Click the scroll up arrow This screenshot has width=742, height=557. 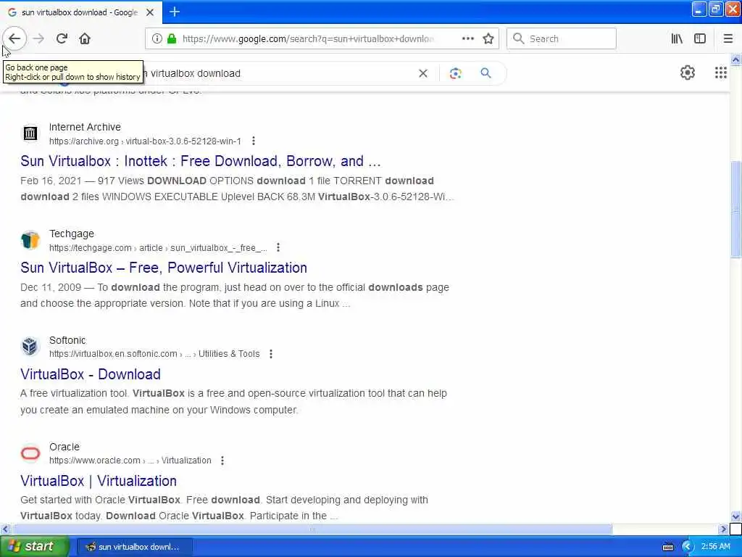tap(735, 59)
